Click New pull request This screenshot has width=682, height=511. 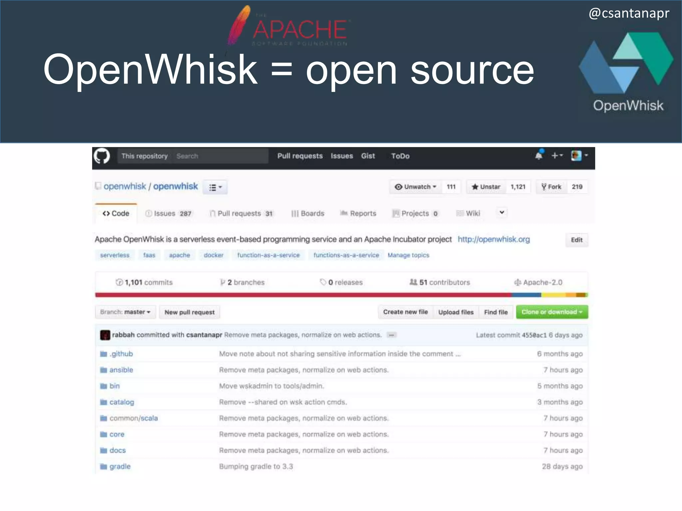coord(189,312)
